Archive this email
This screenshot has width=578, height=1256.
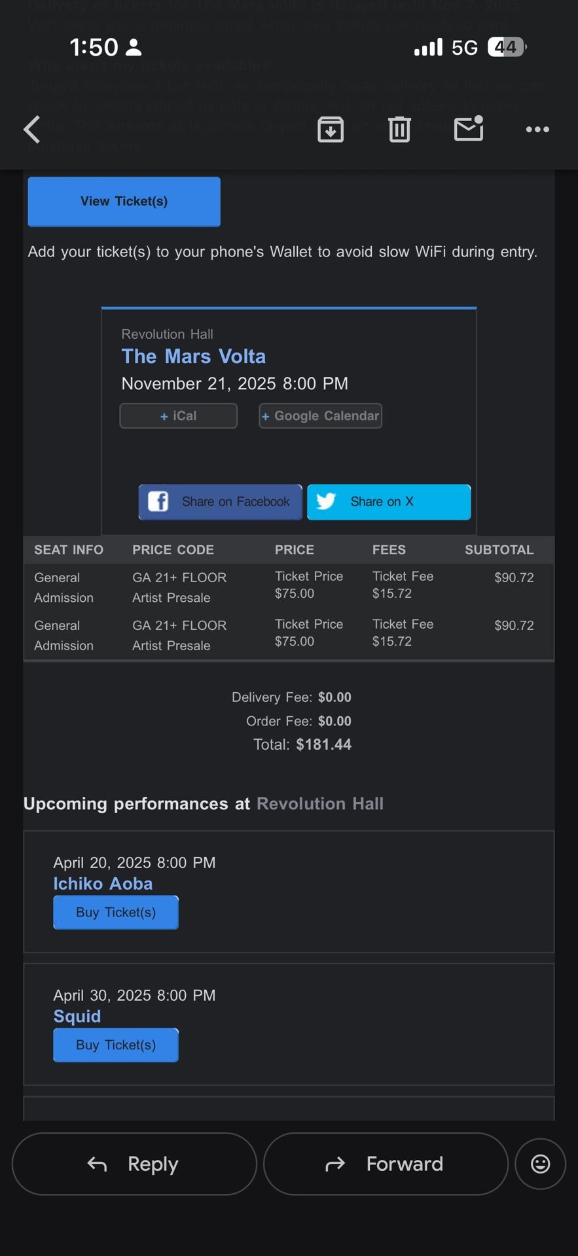click(331, 129)
